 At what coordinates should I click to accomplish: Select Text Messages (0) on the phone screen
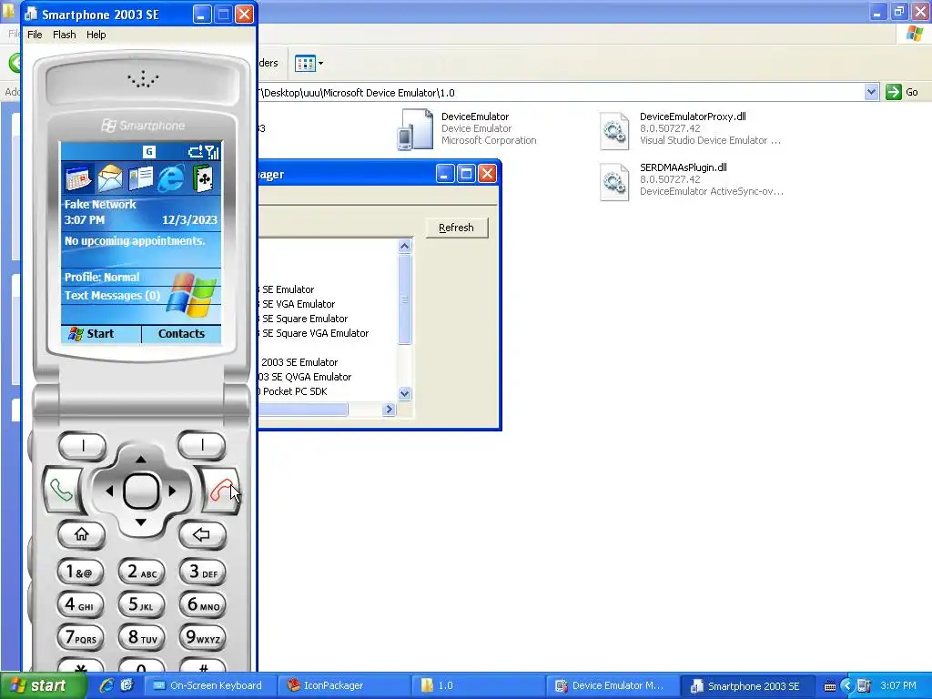112,296
